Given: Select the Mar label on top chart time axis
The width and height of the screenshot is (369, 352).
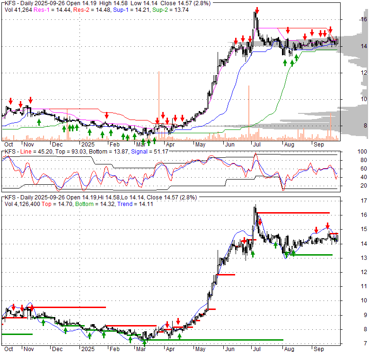Looking at the screenshot, I should [141, 145].
